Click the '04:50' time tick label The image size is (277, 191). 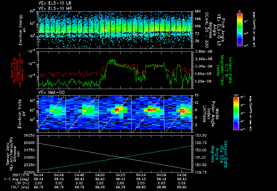[x=100, y=175]
